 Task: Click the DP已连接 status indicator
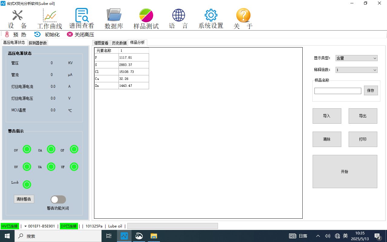[69, 226]
